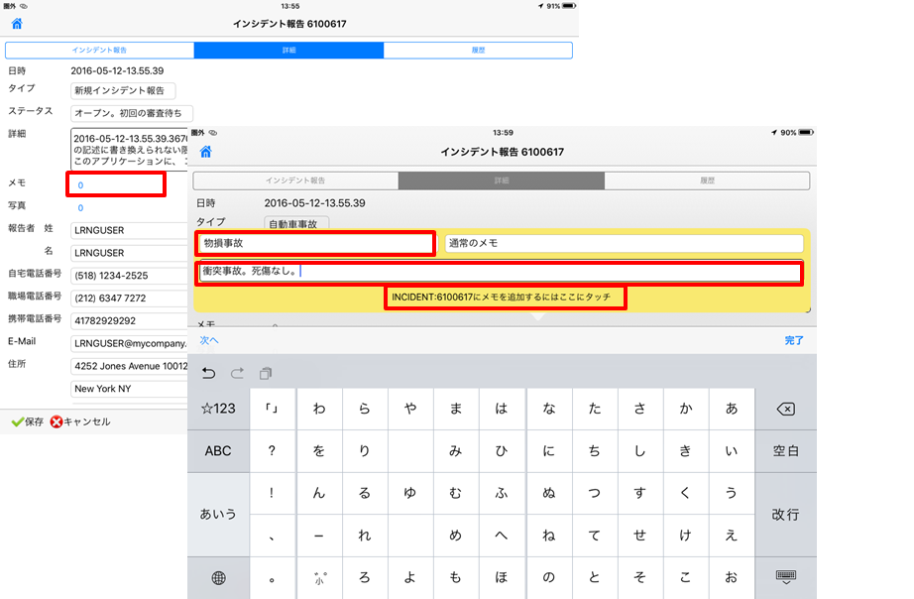
Task: Tap the home icon in the foreground memo window
Action: [205, 152]
